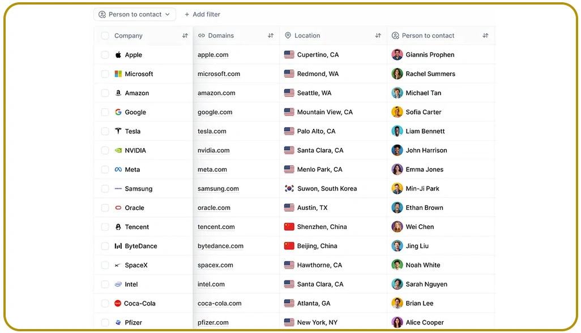
Task: Click the China flag beside Shenzhen
Action: click(289, 227)
